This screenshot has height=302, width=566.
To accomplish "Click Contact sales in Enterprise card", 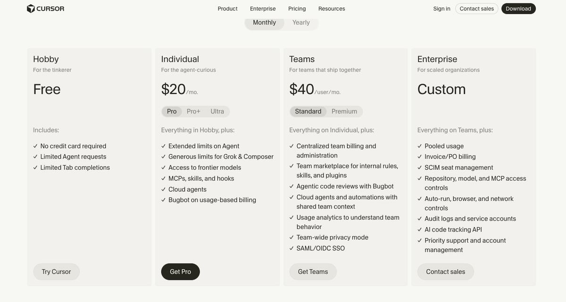I will [x=445, y=272].
